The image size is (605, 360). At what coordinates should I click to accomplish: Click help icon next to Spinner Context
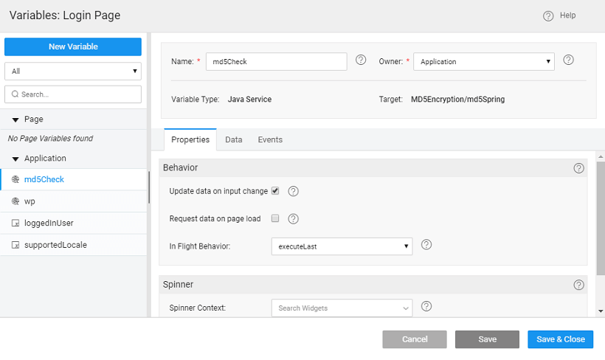(426, 308)
